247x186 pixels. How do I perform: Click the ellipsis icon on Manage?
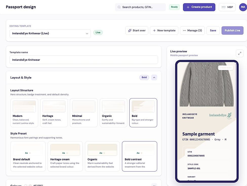184,31
